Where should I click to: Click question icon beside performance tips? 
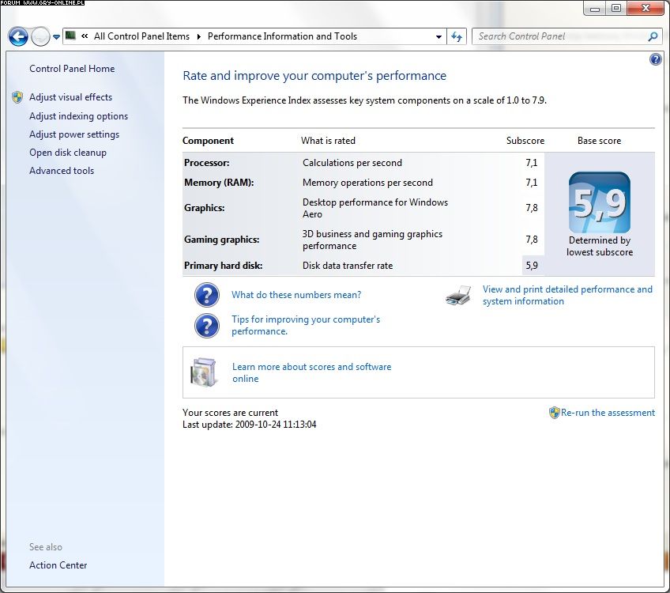point(207,325)
